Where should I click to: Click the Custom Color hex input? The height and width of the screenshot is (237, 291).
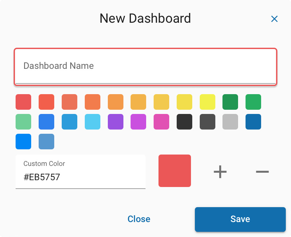tap(80, 177)
